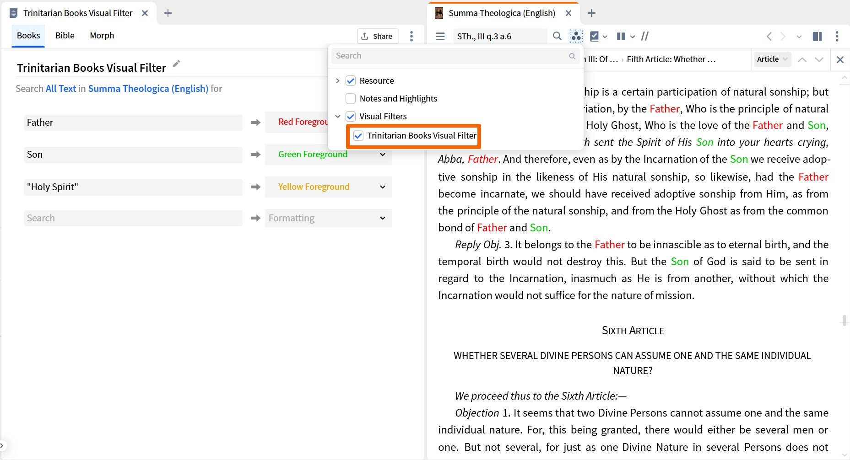Open the Article navigation type dropdown
Viewport: 850px width, 460px height.
tap(772, 59)
